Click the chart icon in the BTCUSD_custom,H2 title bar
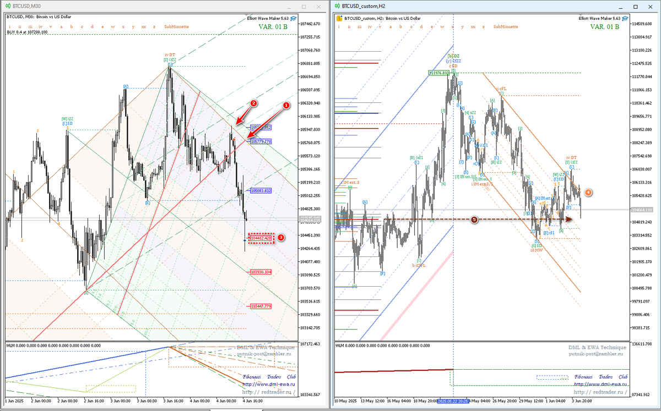Screen dimensions: 661x411 337,6
